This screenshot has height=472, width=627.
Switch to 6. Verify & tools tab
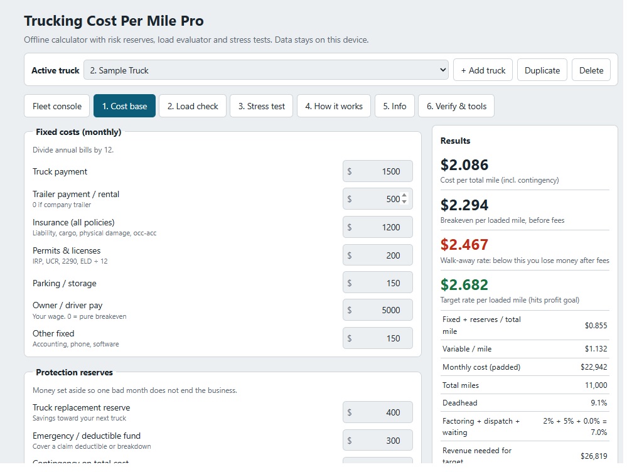pyautogui.click(x=456, y=106)
